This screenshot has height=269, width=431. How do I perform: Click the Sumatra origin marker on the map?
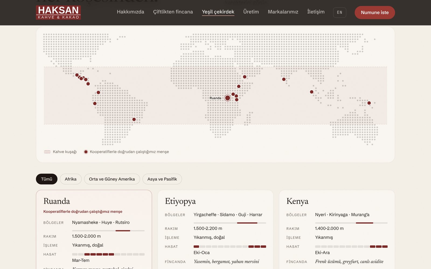(312, 92)
